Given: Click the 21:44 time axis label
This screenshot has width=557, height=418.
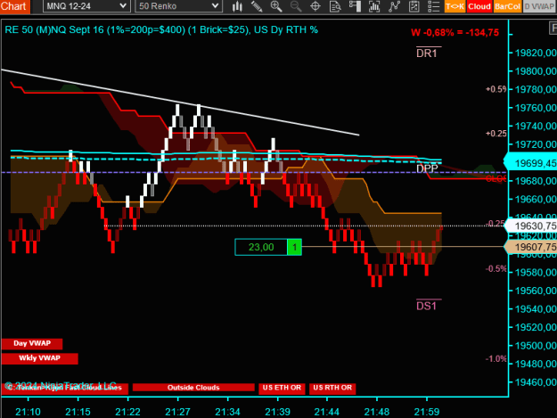Looking at the screenshot, I should click(x=326, y=412).
